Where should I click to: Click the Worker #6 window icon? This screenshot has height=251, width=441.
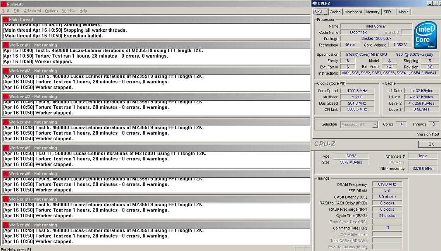pyautogui.click(x=6, y=174)
